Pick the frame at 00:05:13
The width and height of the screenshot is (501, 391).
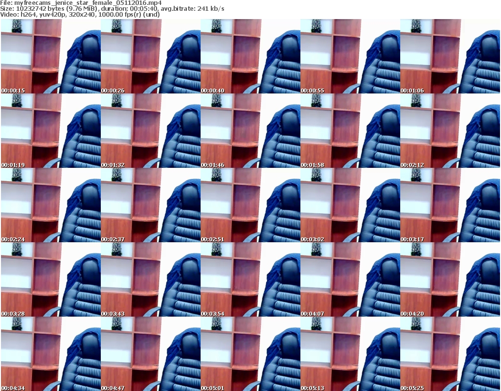pos(350,354)
